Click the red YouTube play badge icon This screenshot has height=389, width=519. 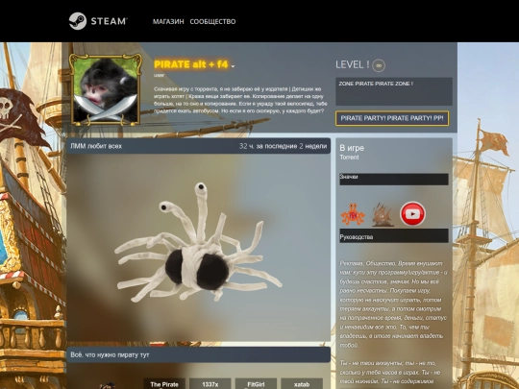tap(412, 213)
